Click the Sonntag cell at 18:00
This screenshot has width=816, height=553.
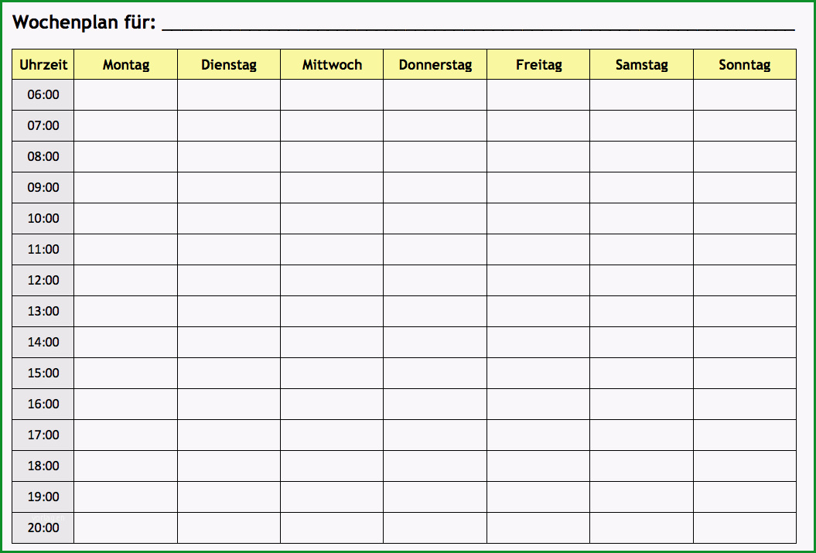pyautogui.click(x=745, y=466)
